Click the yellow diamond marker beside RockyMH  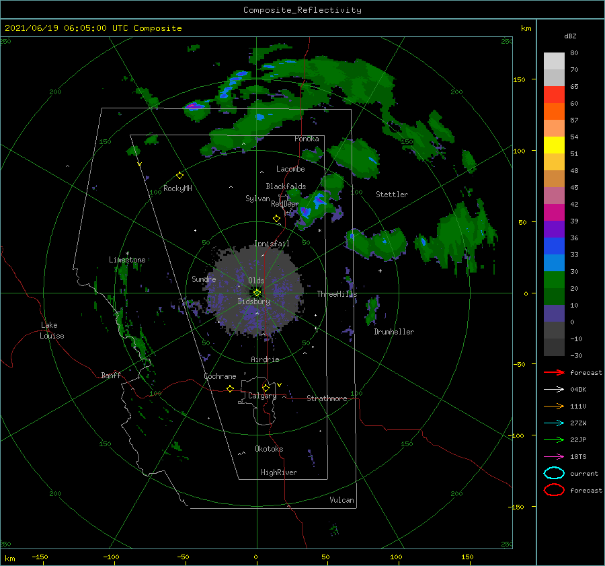point(179,176)
